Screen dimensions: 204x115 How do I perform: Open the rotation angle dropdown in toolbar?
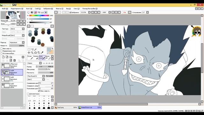[x=110, y=12]
